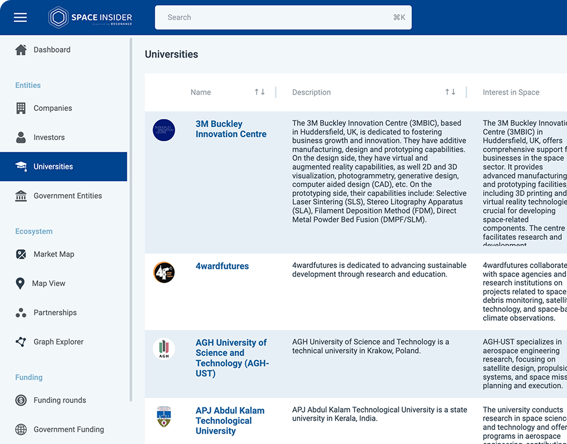
Task: Click AGH-UST Interest in Space text
Action: [x=525, y=364]
